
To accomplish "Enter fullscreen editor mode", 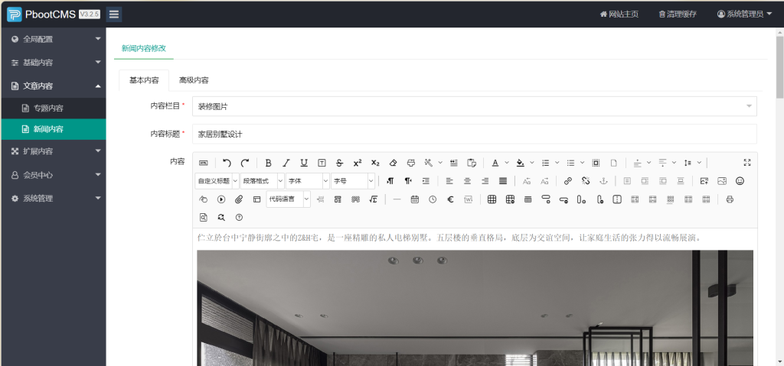I will coord(747,163).
